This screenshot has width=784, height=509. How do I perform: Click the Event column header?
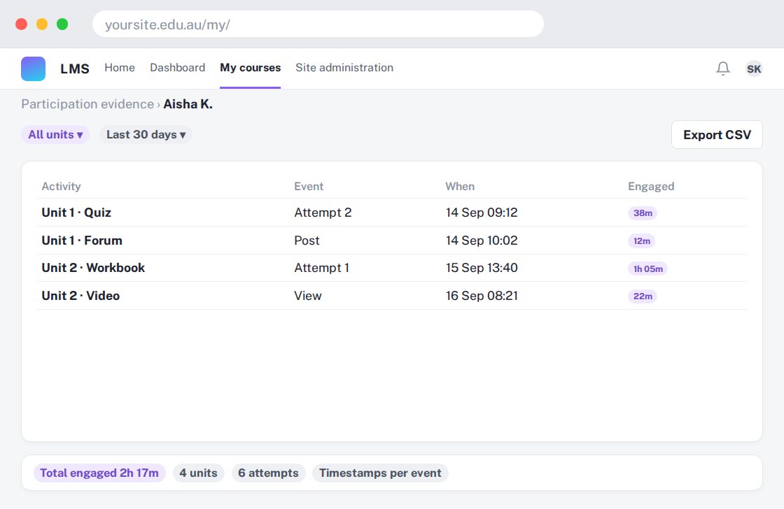pyautogui.click(x=309, y=186)
